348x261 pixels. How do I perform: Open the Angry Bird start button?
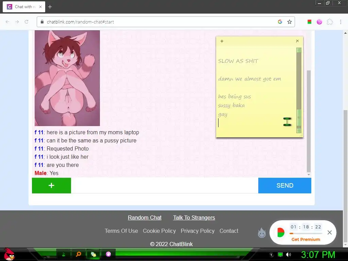point(9,254)
